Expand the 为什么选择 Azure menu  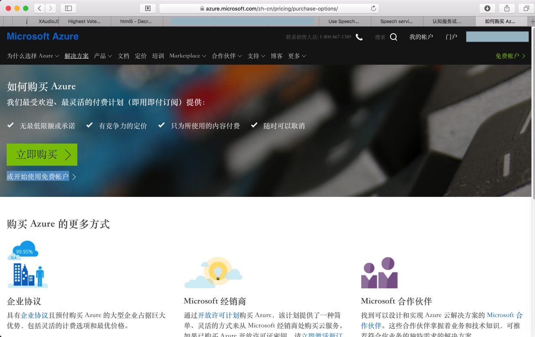[33, 56]
